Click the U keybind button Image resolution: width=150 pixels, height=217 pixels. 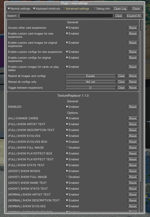(x=90, y=87)
